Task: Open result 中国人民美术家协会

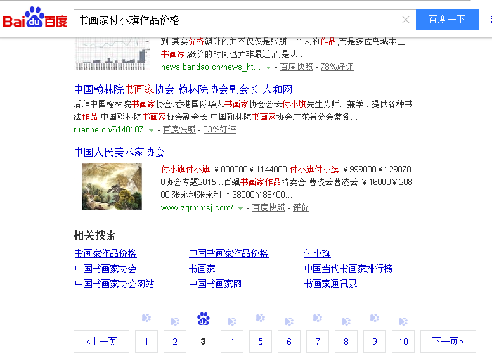Action: pos(119,152)
